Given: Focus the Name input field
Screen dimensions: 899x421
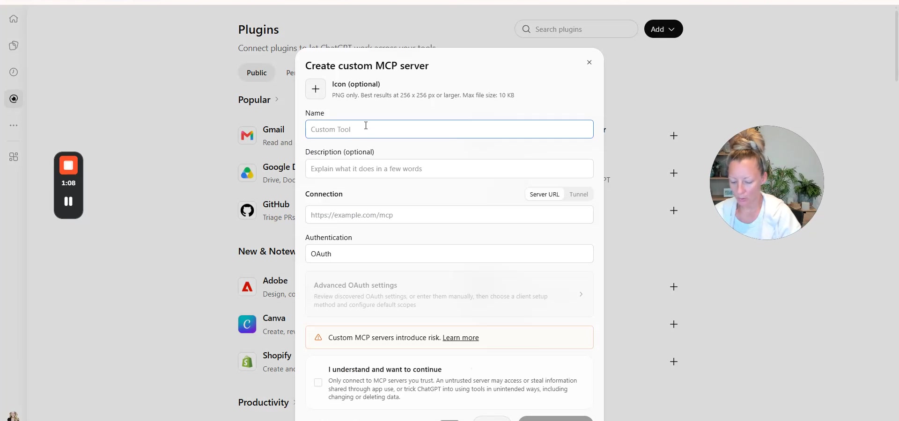Looking at the screenshot, I should [449, 129].
